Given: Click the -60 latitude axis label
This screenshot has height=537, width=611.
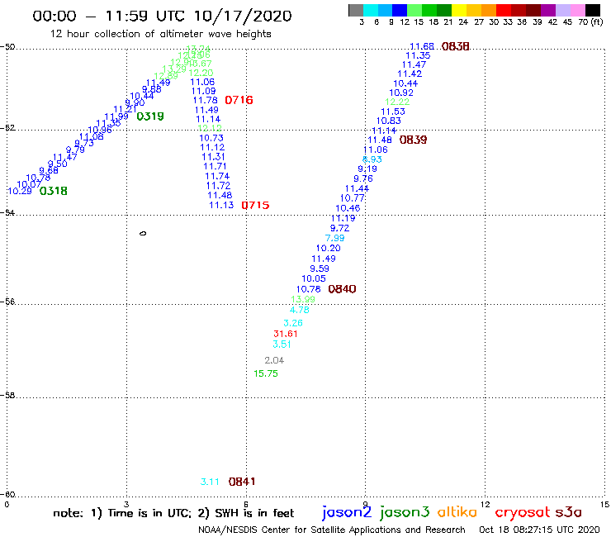Looking at the screenshot, I should pos(7,495).
